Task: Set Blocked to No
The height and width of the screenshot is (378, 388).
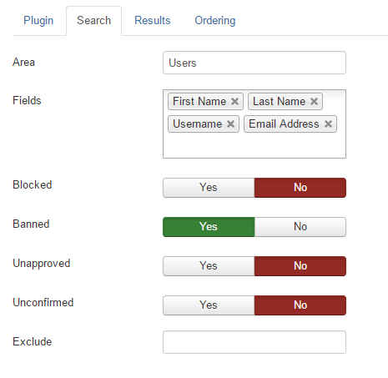Action: point(300,188)
